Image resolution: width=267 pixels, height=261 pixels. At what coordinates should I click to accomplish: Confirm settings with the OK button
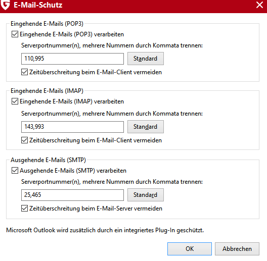click(x=190, y=249)
